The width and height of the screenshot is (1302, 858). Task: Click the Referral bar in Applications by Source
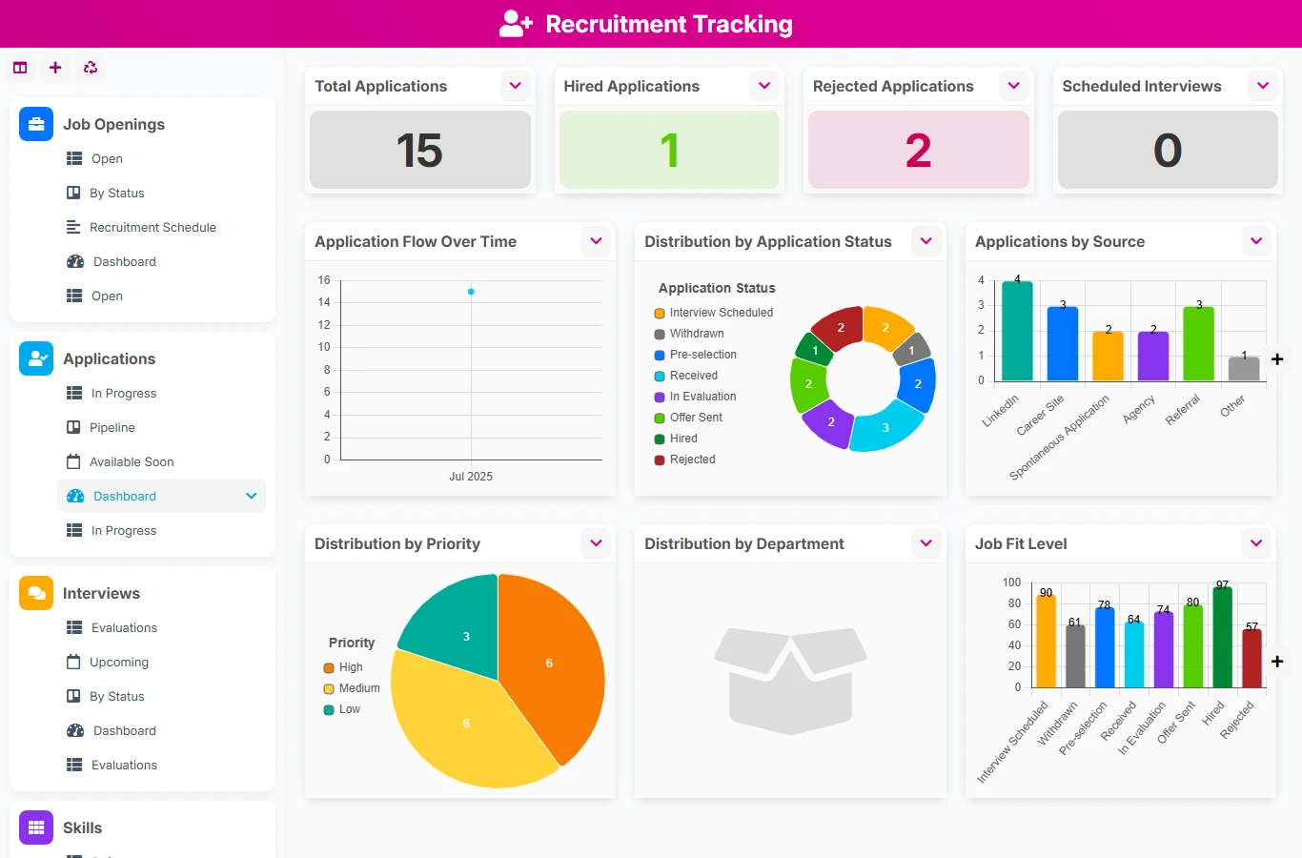click(x=1198, y=343)
